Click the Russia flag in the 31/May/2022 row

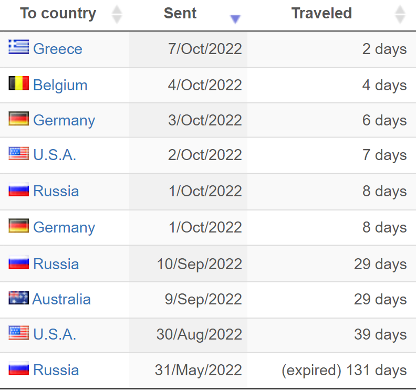(x=18, y=368)
